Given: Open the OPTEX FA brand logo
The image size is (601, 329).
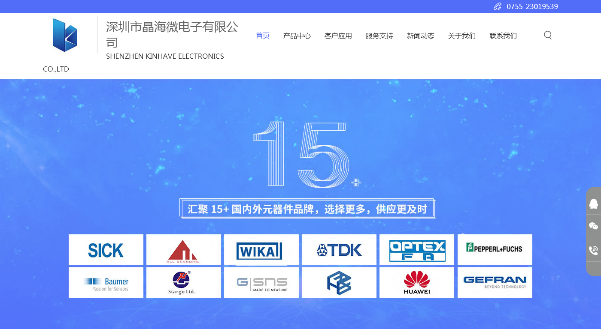Looking at the screenshot, I should [417, 250].
